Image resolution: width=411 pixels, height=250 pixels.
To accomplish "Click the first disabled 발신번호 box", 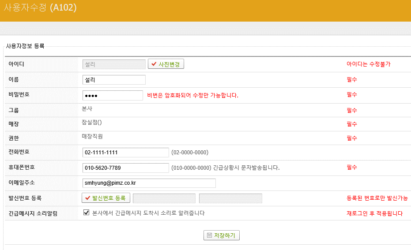I will tap(164, 198).
